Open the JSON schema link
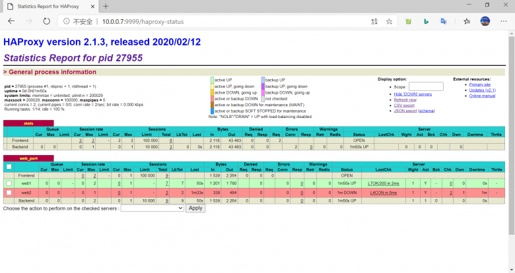The width and height of the screenshot is (515, 273). coord(427,111)
